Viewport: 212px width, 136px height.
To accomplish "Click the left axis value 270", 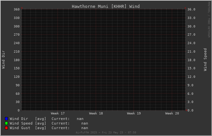I will (x=17, y=35).
